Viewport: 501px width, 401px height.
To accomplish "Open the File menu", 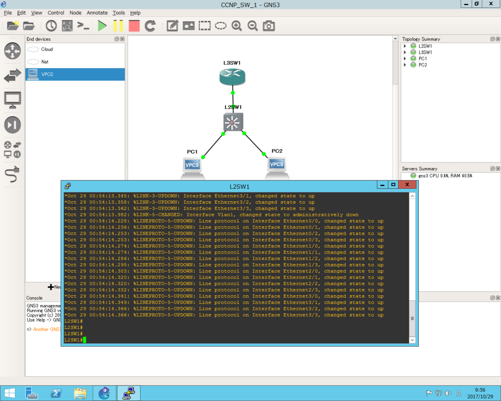I will click(x=8, y=13).
